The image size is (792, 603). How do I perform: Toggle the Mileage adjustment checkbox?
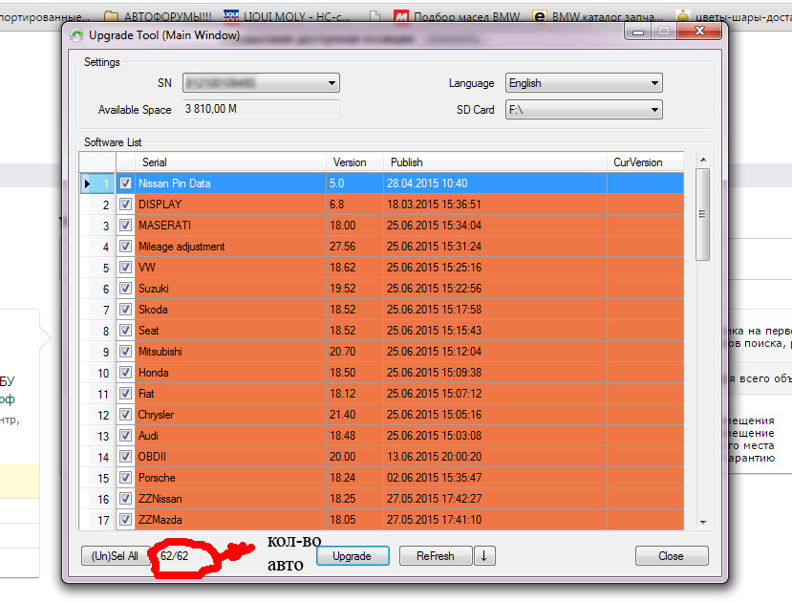coord(125,247)
